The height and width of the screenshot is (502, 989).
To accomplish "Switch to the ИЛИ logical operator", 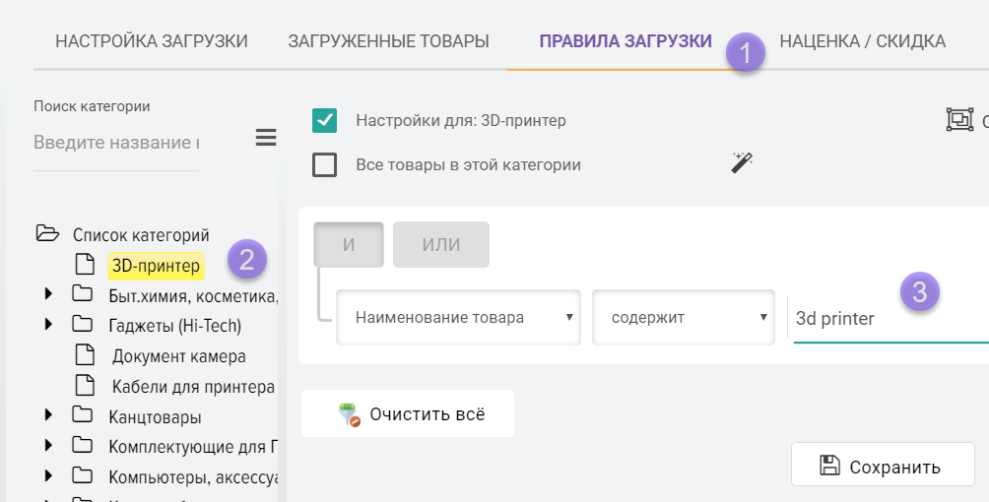I will [440, 245].
